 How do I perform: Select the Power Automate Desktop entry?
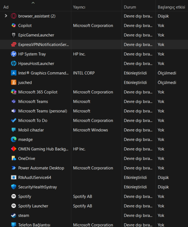(x=41, y=168)
